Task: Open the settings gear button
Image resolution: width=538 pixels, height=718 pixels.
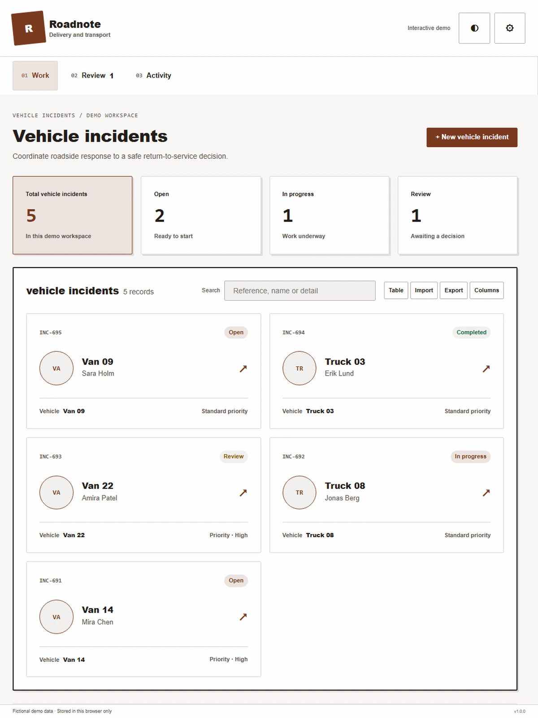Action: 510,28
